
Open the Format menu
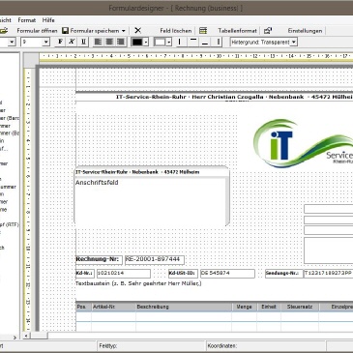27,20
